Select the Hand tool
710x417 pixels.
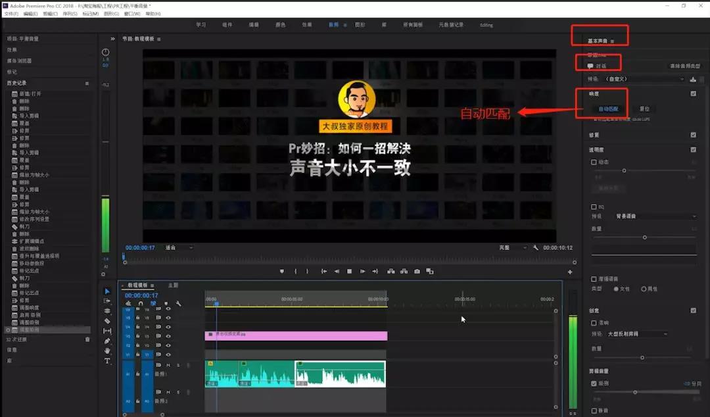pos(107,351)
